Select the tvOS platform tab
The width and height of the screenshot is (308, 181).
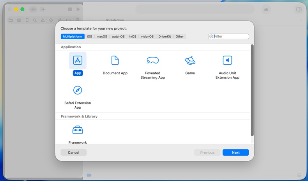pos(133,37)
